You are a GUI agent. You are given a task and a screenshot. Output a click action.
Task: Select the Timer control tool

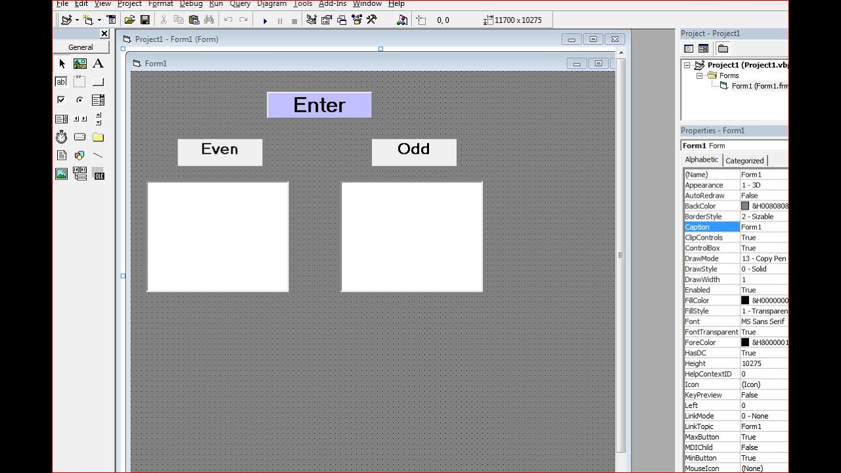point(61,137)
